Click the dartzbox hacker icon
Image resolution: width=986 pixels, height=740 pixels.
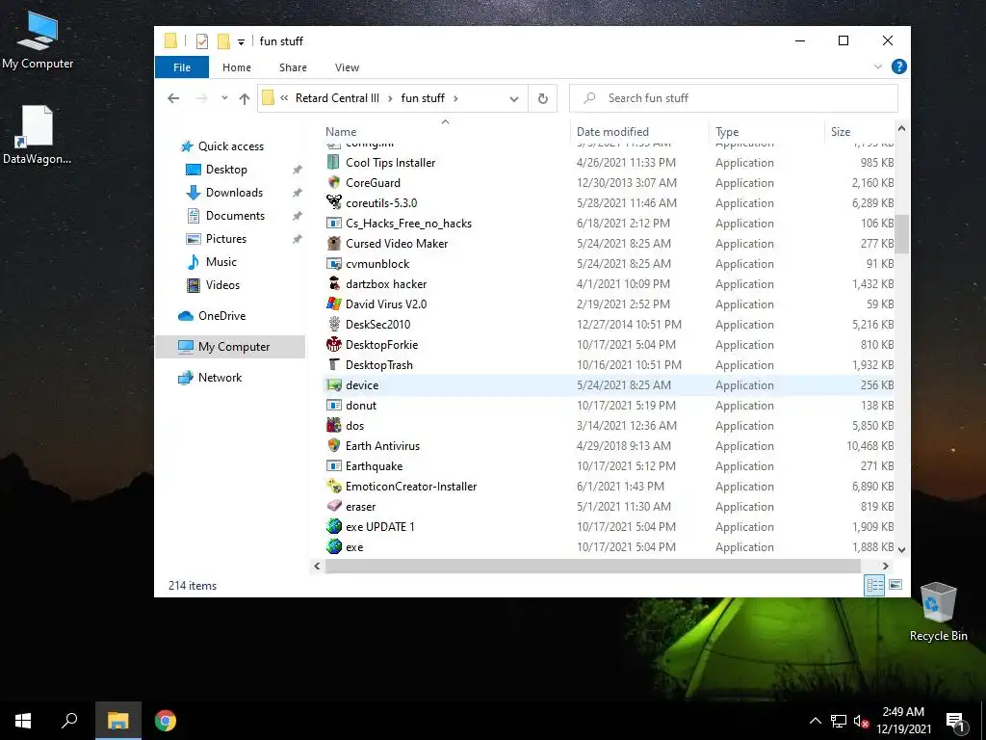[x=333, y=284]
